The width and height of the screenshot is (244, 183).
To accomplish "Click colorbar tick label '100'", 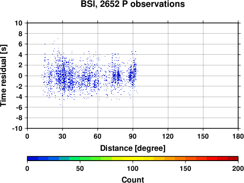I will pyautogui.click(x=133, y=168).
